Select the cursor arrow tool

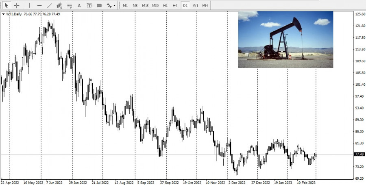[x=6, y=5]
